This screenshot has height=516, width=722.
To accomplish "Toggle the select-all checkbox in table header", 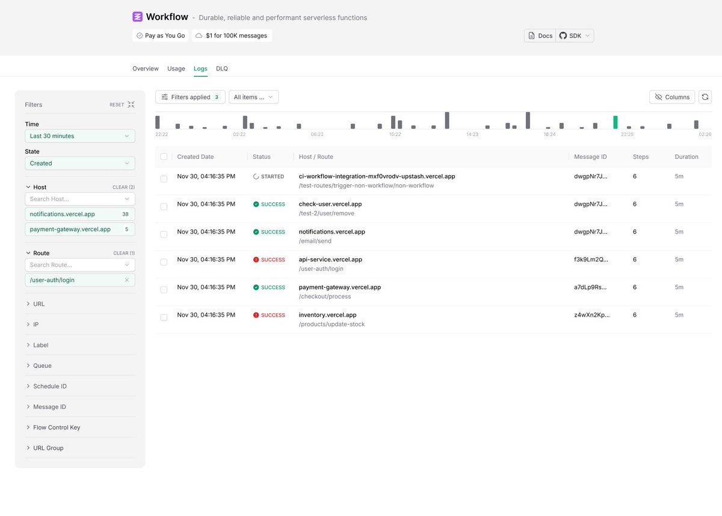I will point(164,157).
